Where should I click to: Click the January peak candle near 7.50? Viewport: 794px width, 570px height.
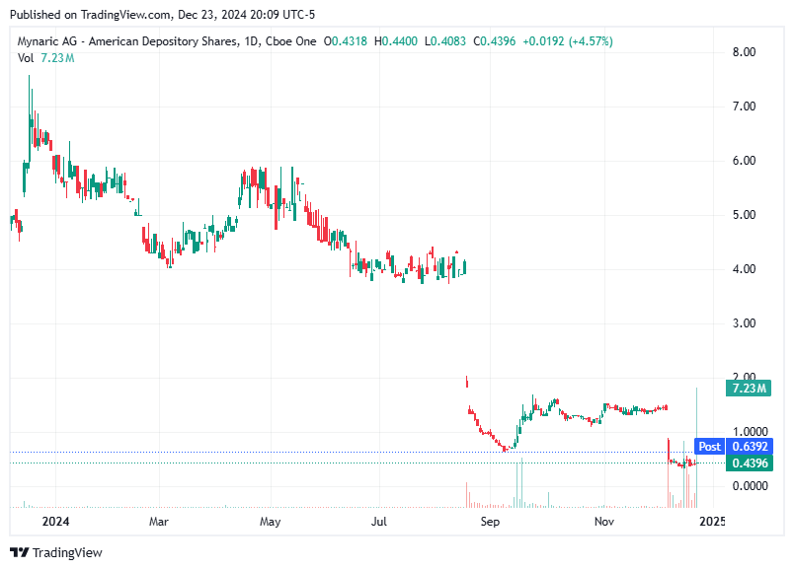point(30,118)
